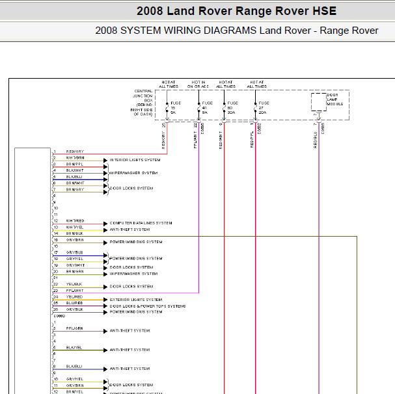Click the FUSE 60 30A label
Screen dimensions: 395x394
[x=232, y=108]
